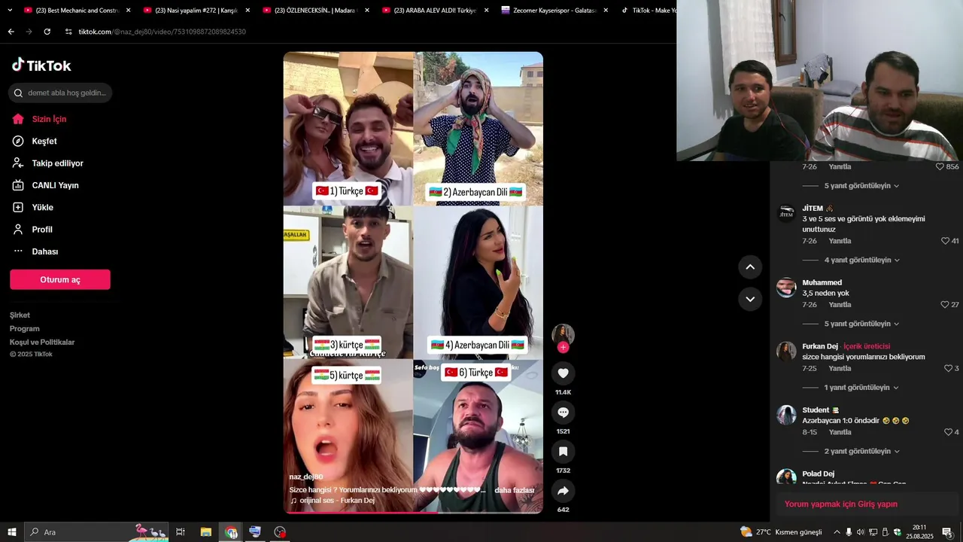Viewport: 963px width, 542px height.
Task: Open Profil in the sidebar
Action: click(x=42, y=230)
